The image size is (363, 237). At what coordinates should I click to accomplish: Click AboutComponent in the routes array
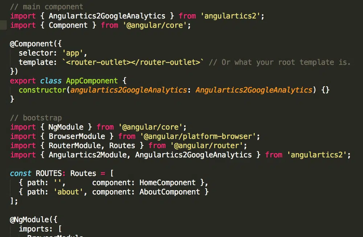(170, 192)
